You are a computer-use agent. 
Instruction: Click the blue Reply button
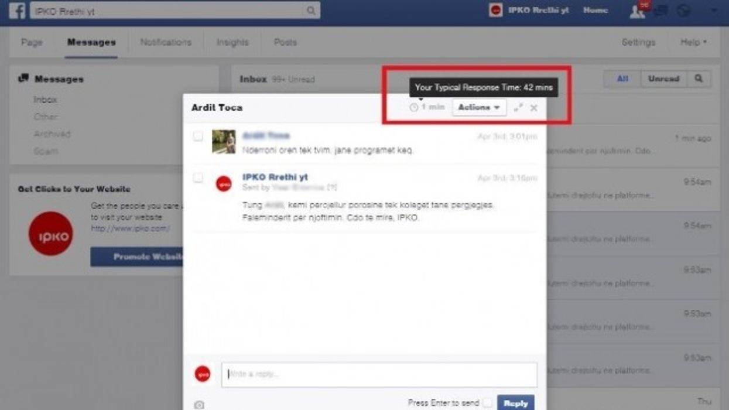[x=515, y=403]
